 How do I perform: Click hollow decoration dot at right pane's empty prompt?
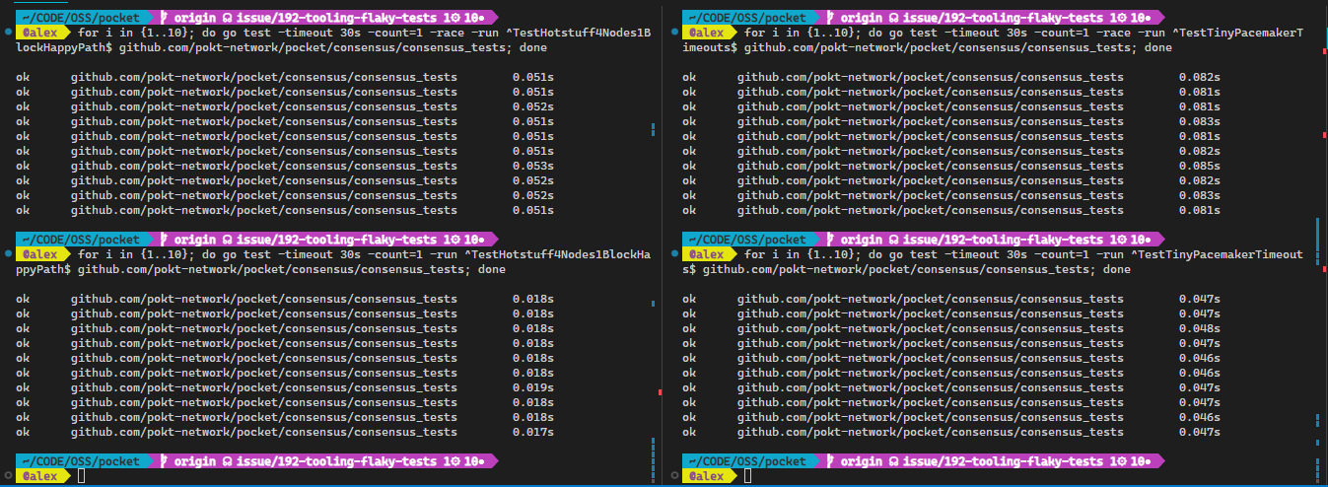click(674, 476)
